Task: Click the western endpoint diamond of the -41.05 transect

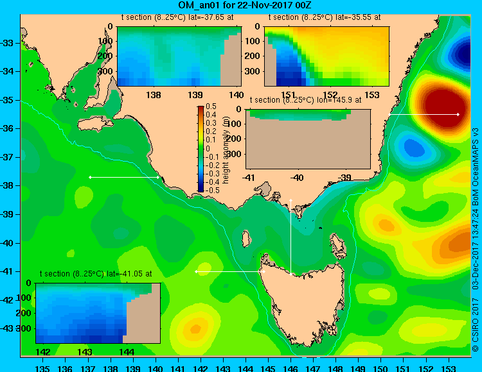Action: tap(196, 271)
